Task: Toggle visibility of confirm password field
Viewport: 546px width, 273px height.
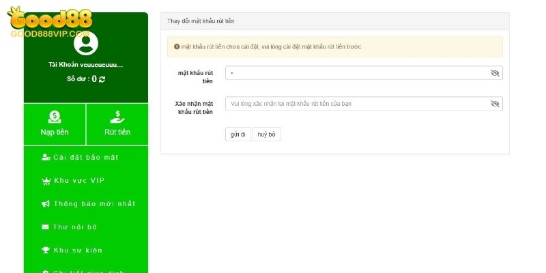Action: (x=495, y=104)
